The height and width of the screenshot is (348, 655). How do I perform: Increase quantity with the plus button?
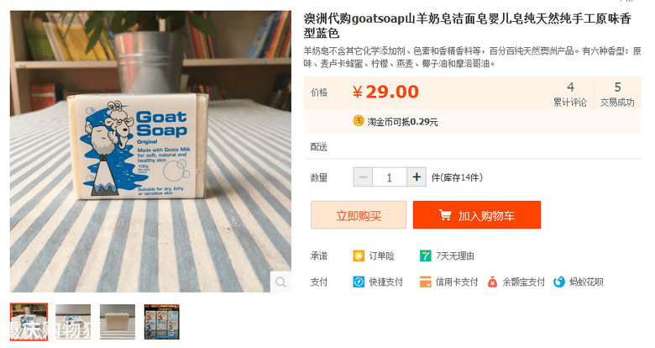pos(417,177)
